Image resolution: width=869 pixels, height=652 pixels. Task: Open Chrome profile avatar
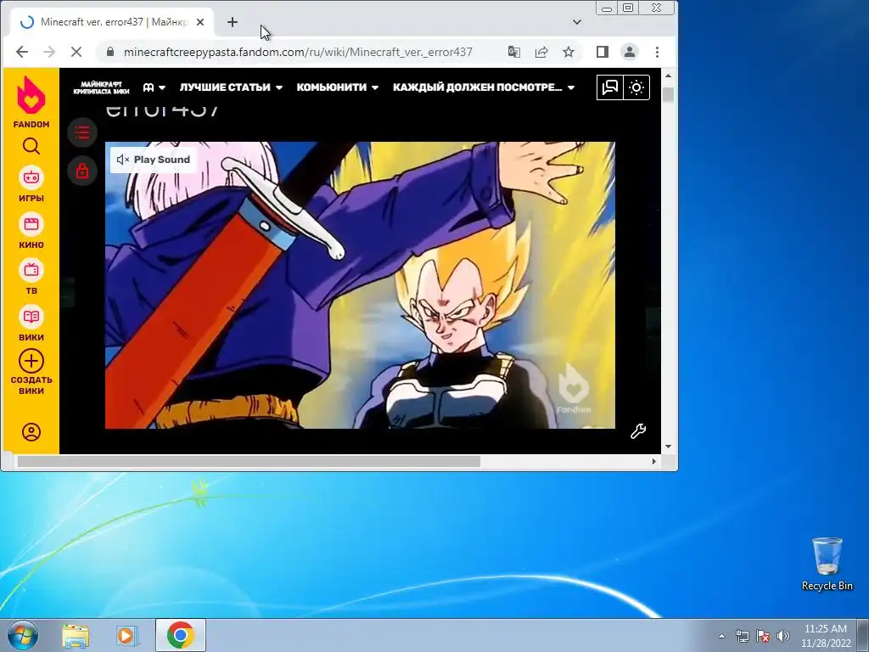[630, 52]
